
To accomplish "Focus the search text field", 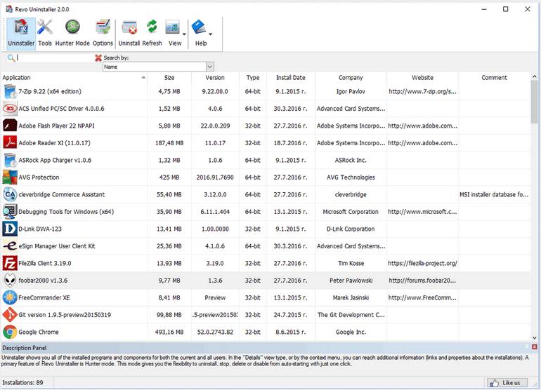I will tap(56, 58).
